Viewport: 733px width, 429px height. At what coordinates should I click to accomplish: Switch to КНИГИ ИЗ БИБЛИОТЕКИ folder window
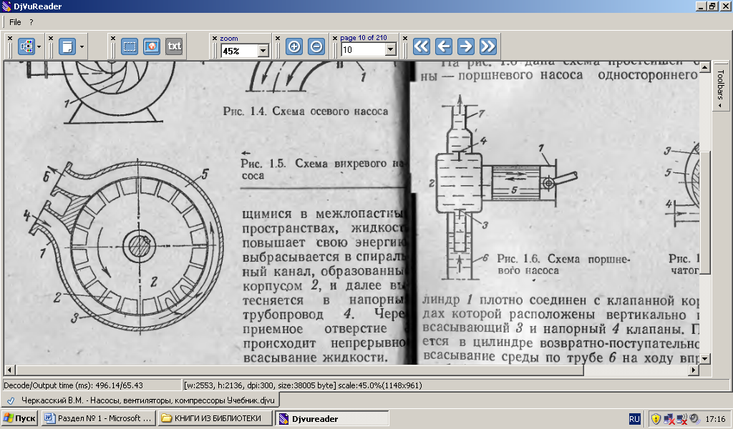(x=215, y=418)
